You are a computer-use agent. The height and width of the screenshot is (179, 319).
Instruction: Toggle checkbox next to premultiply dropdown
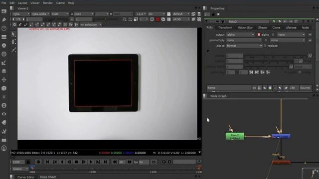pyautogui.click(x=266, y=40)
